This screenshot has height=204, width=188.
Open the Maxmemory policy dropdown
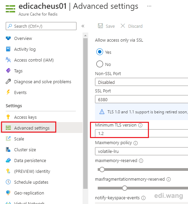click(142, 151)
